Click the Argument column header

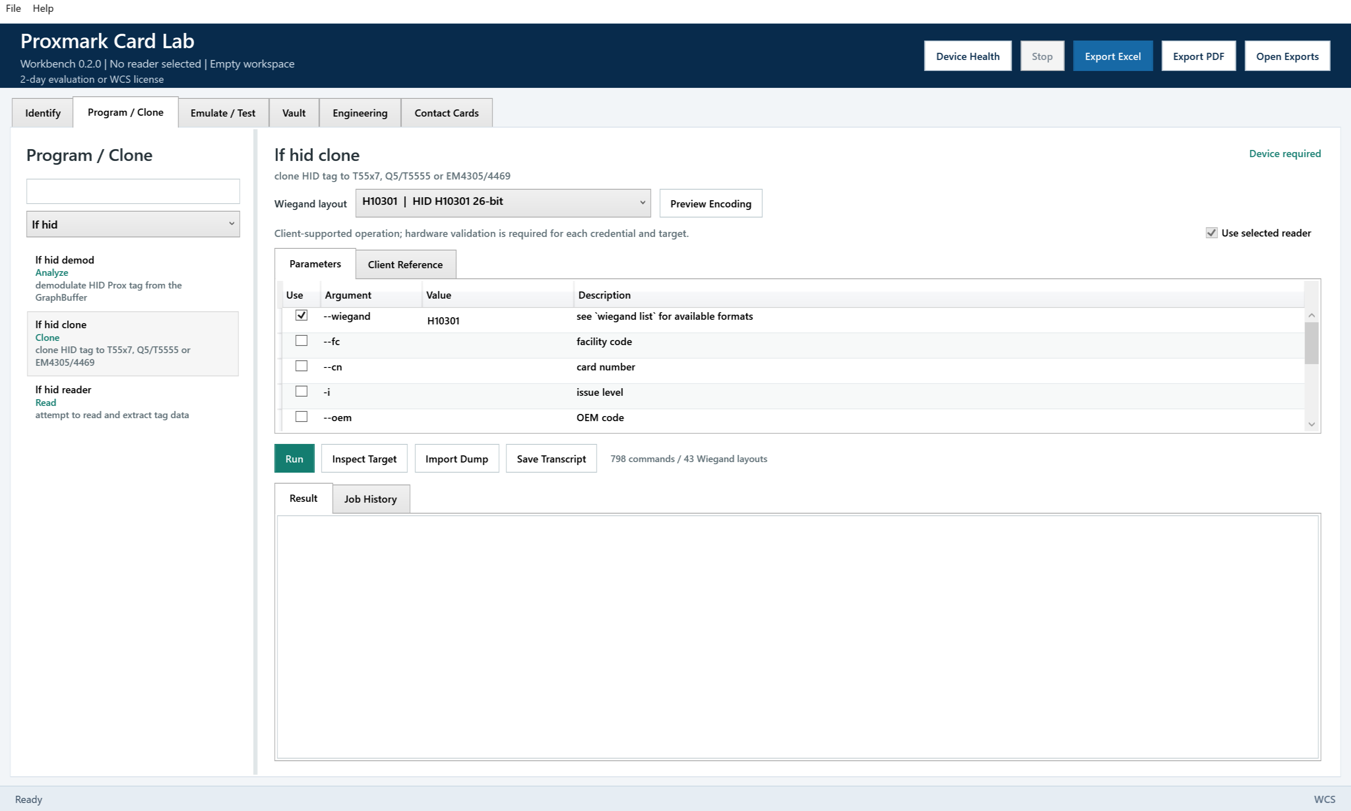coord(372,295)
